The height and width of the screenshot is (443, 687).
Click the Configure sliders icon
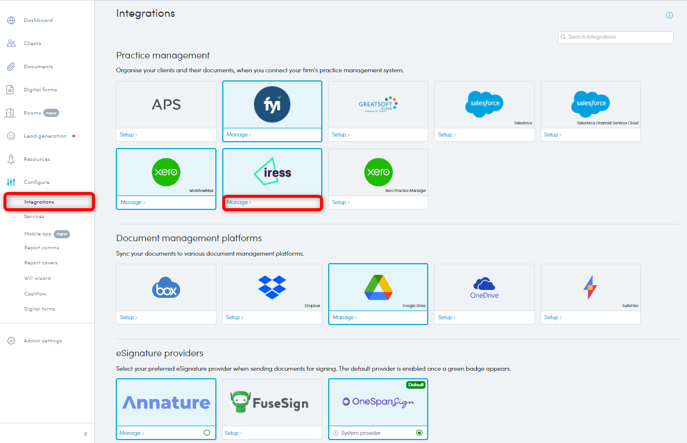click(11, 182)
